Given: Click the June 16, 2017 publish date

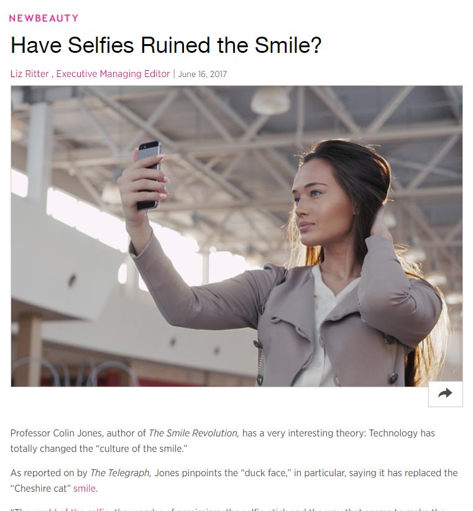Looking at the screenshot, I should pyautogui.click(x=202, y=75).
